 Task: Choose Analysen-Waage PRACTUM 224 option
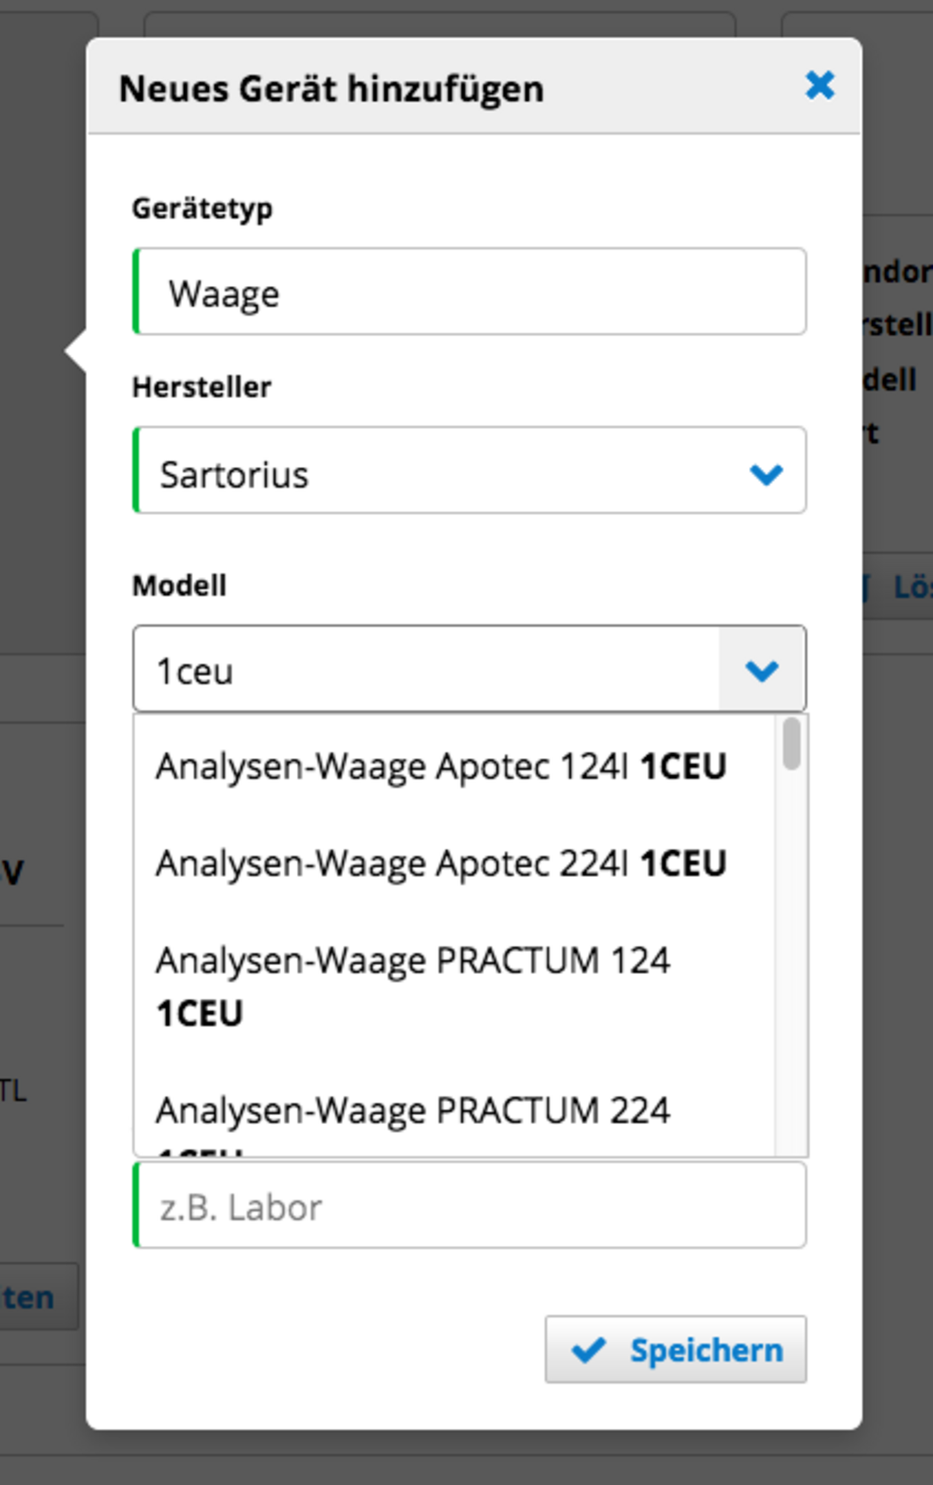point(454,1110)
